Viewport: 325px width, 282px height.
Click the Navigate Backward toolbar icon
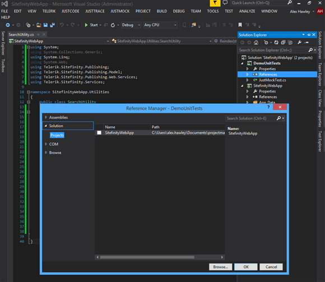tap(8, 25)
